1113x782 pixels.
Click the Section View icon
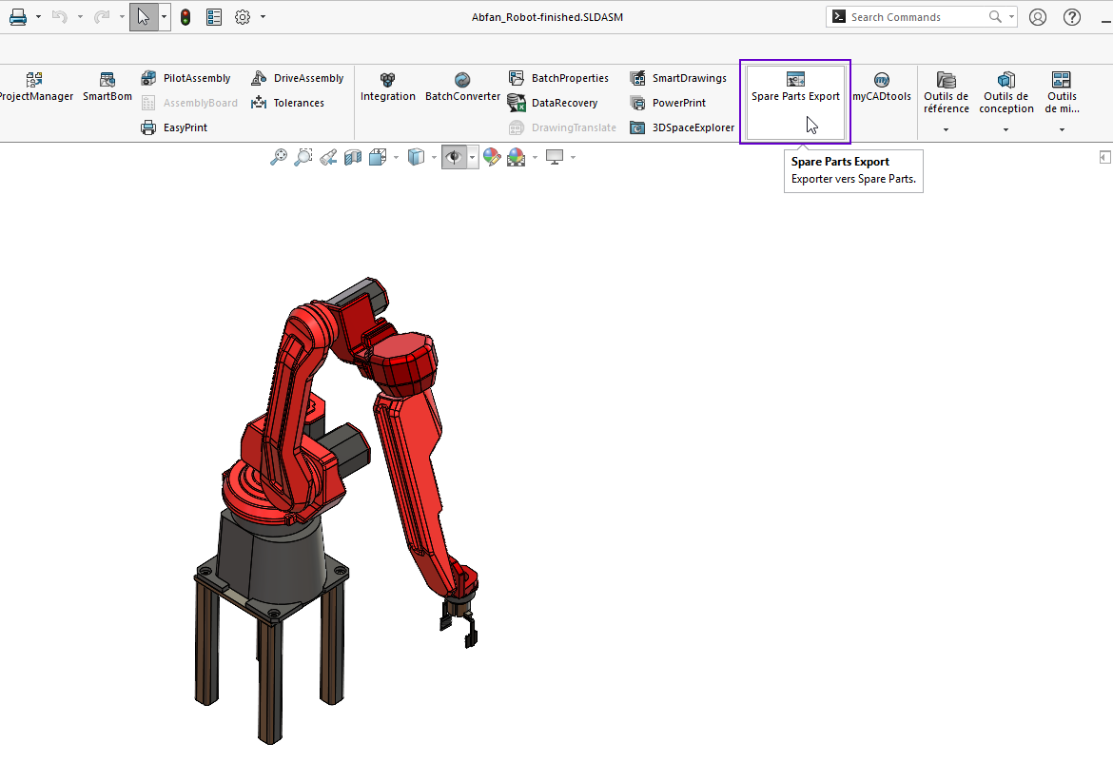[x=352, y=157]
